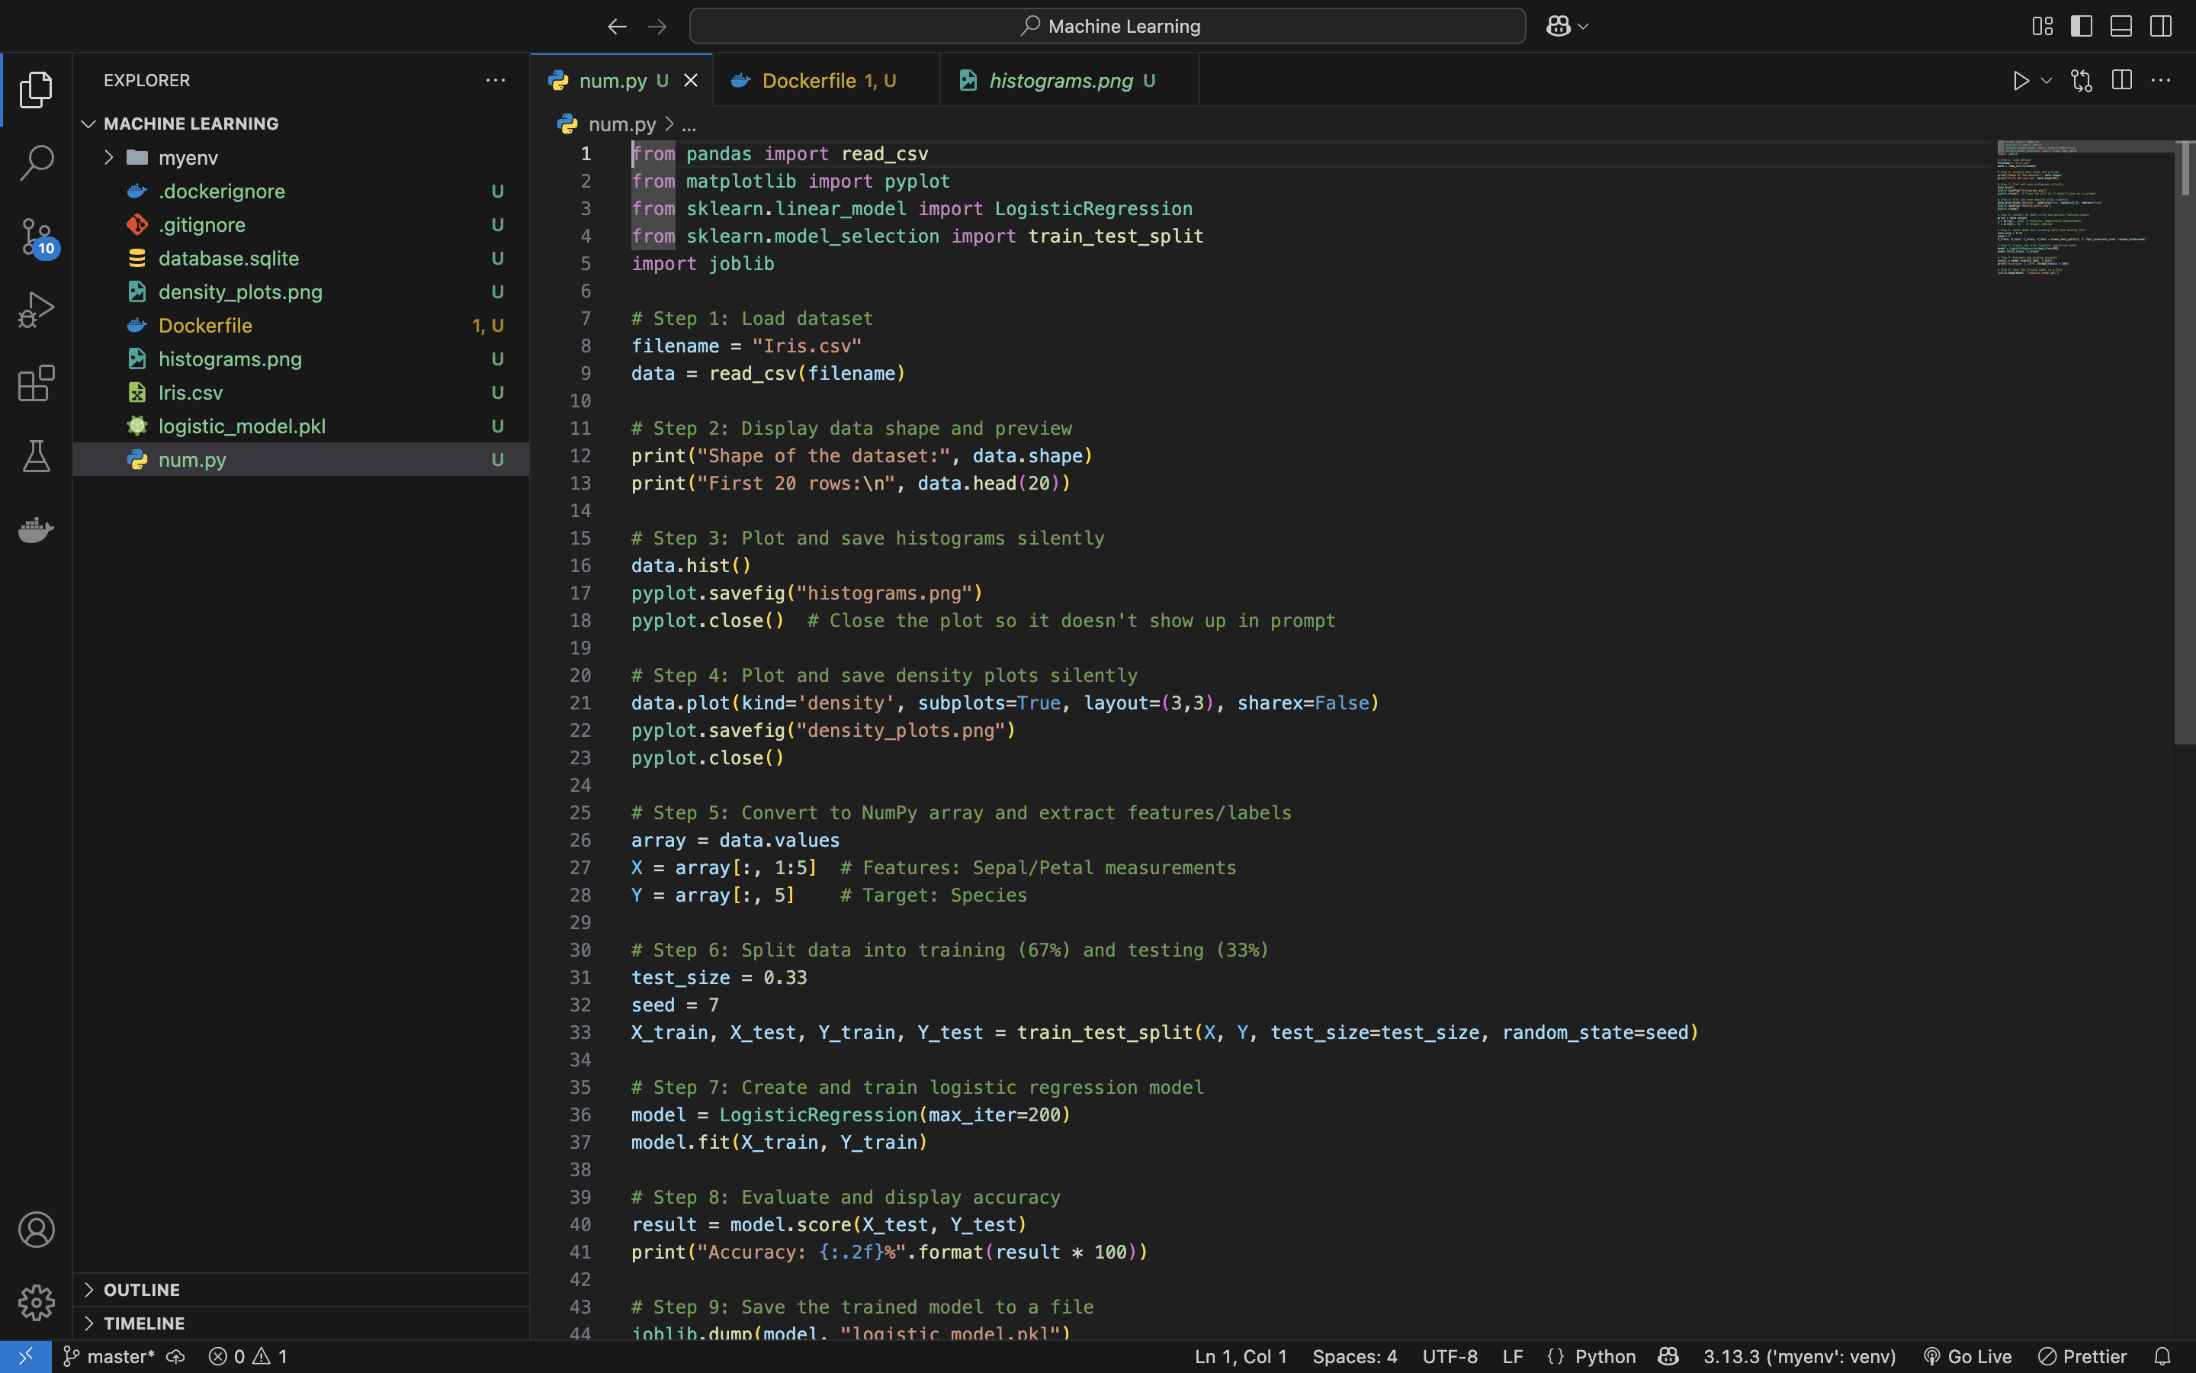Open notifications bell in status bar
The image size is (2196, 1373).
(x=2162, y=1357)
